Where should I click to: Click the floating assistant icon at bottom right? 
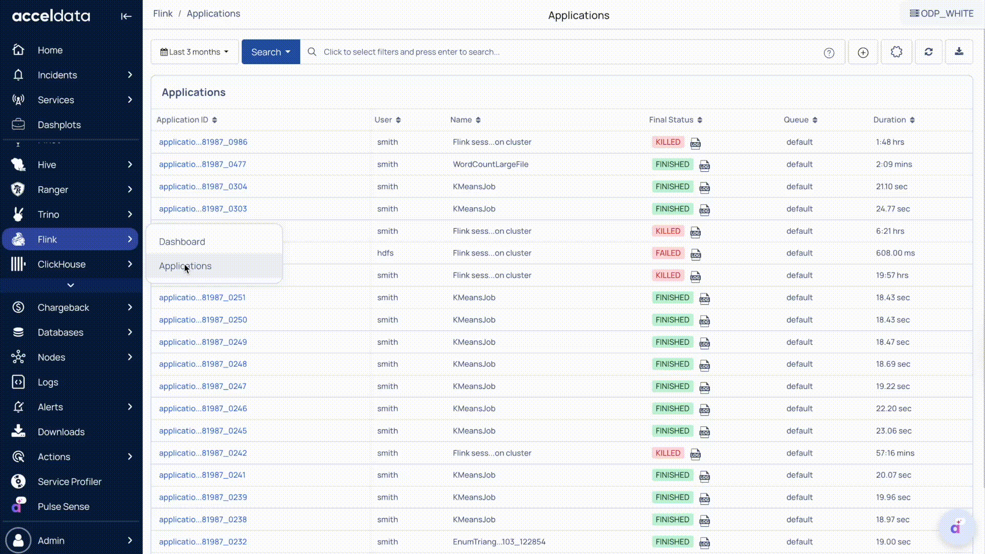tap(955, 527)
